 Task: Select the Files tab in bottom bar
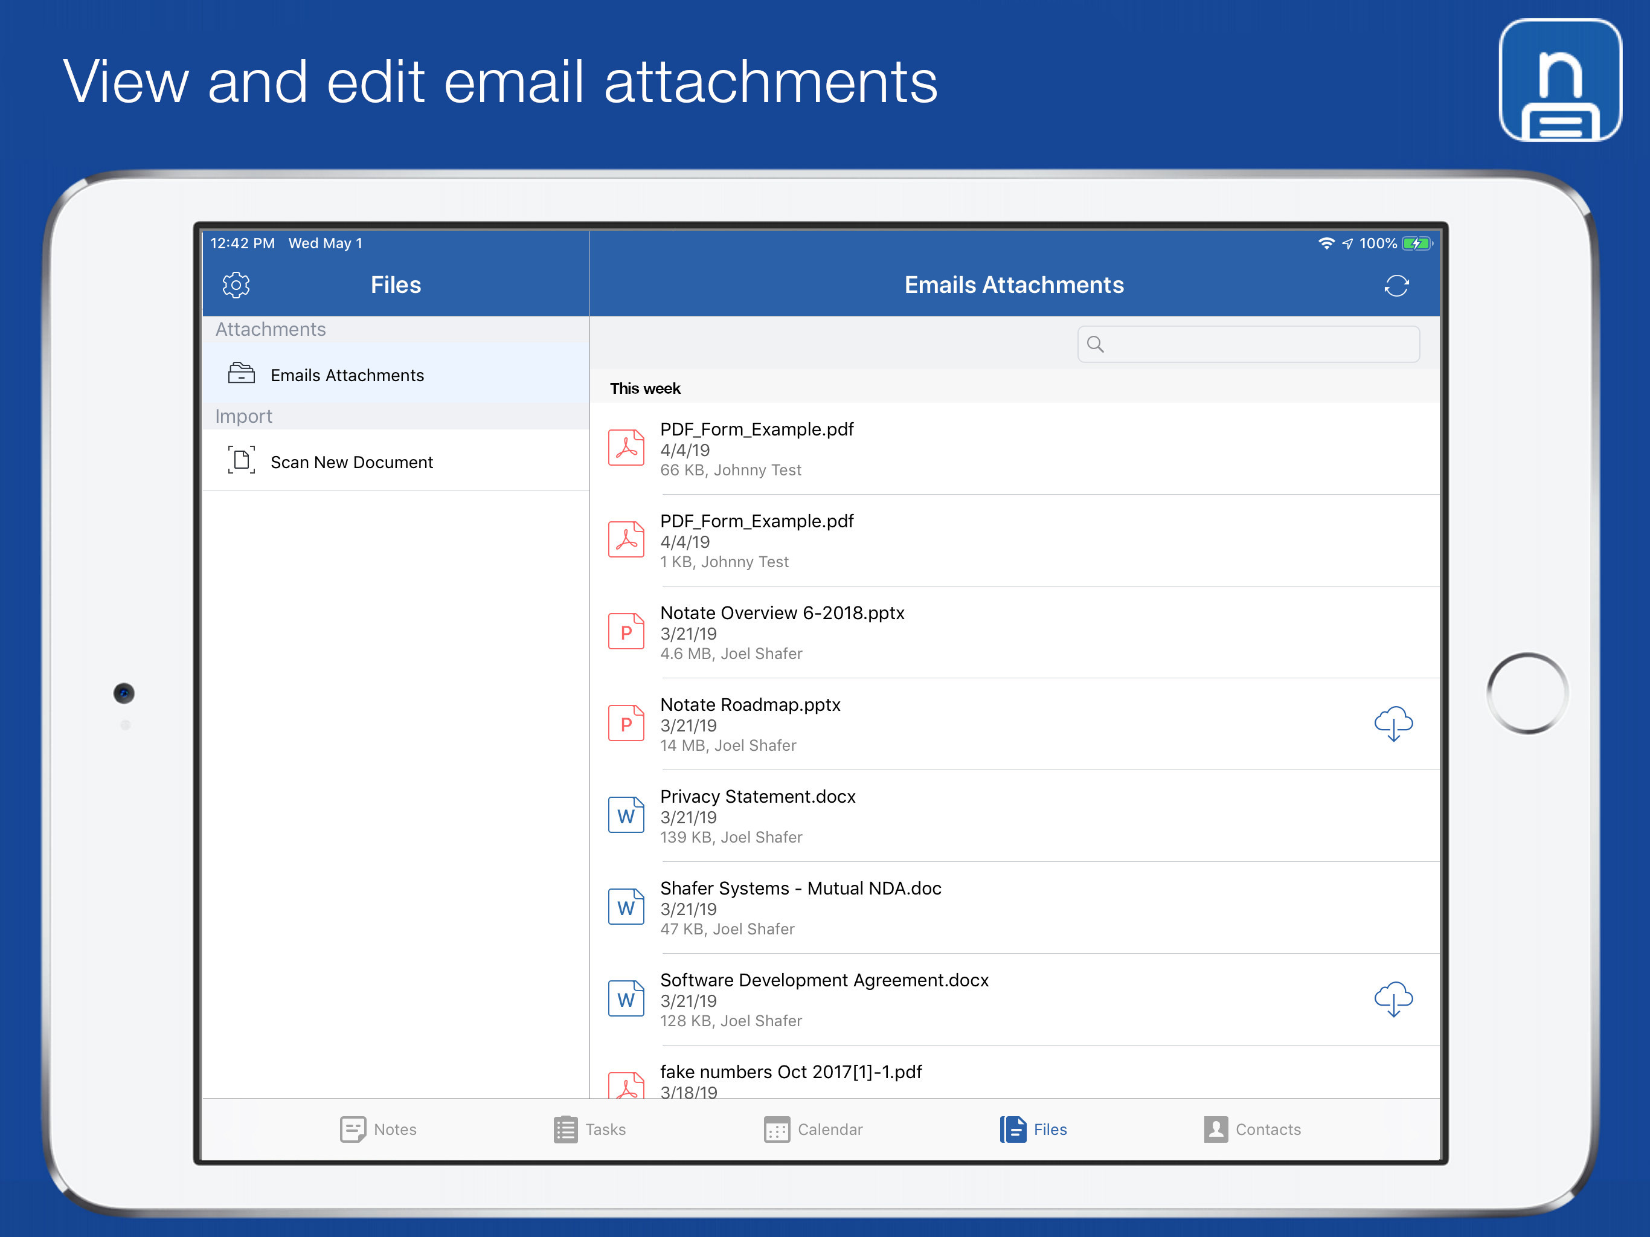click(x=1033, y=1129)
